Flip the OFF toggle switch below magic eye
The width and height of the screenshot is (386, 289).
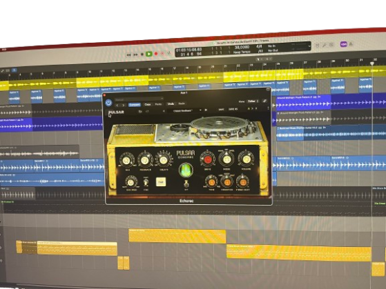click(186, 183)
